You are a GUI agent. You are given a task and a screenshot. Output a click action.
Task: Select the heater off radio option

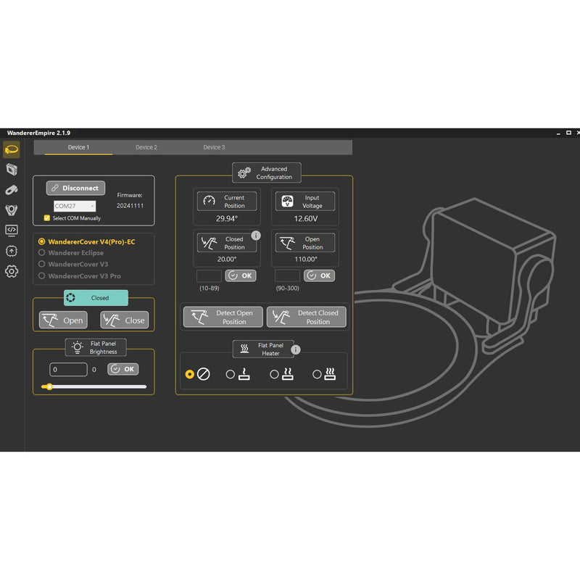pos(190,374)
